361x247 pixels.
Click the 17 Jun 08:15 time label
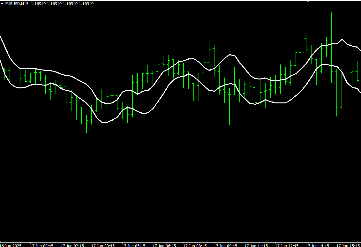pyautogui.click(x=195, y=245)
